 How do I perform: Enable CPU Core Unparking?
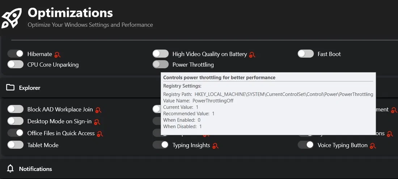tap(16, 65)
